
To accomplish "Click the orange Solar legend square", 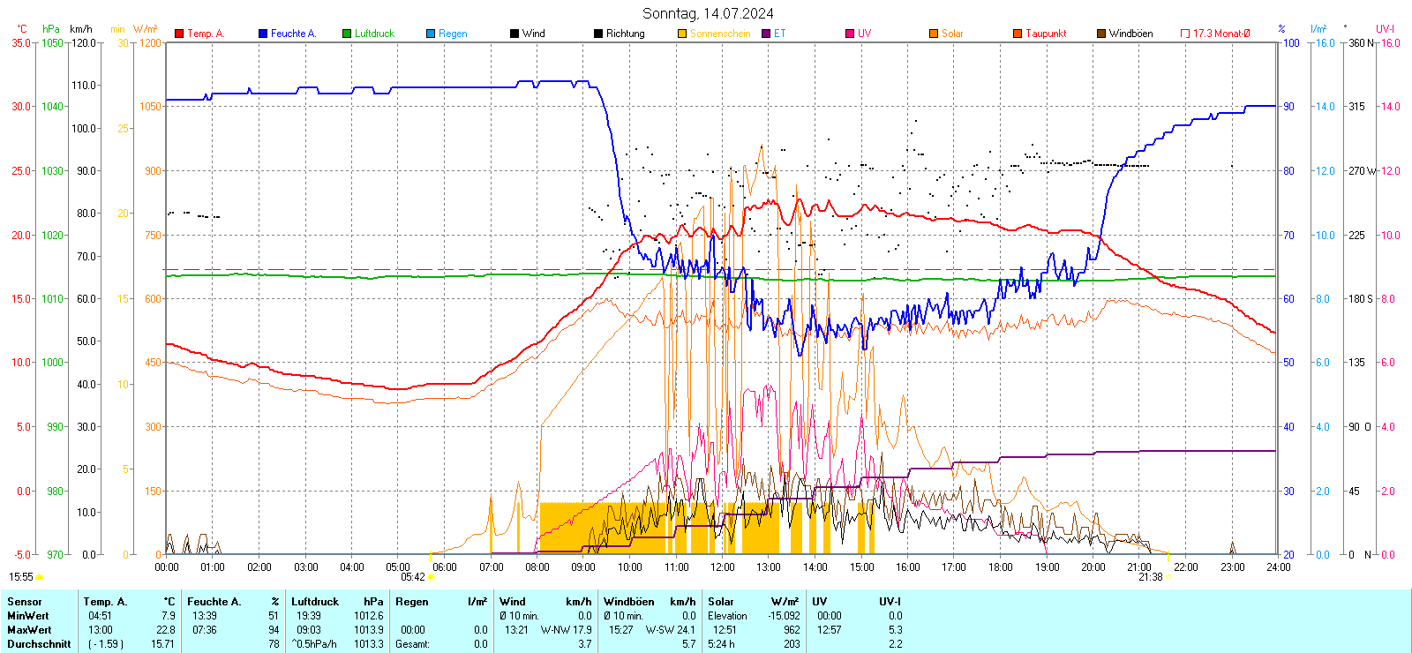I will (x=934, y=34).
